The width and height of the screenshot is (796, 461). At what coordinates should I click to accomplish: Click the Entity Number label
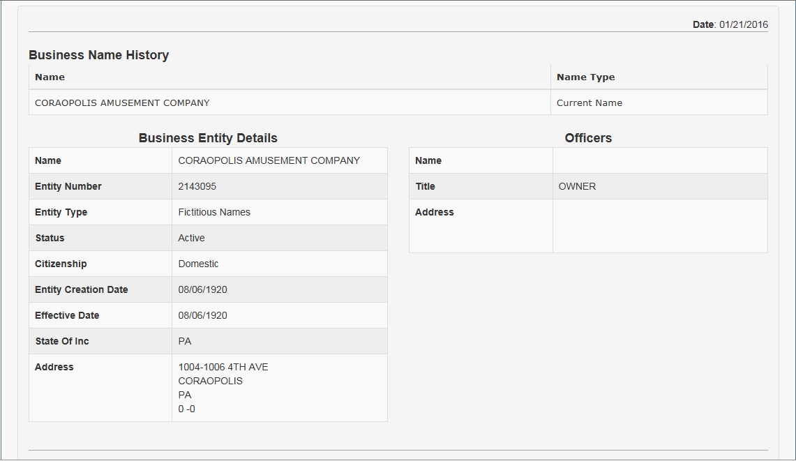(68, 186)
